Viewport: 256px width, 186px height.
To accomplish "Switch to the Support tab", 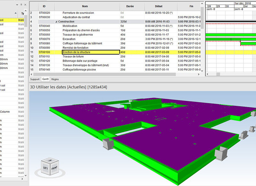I will coord(35,79).
